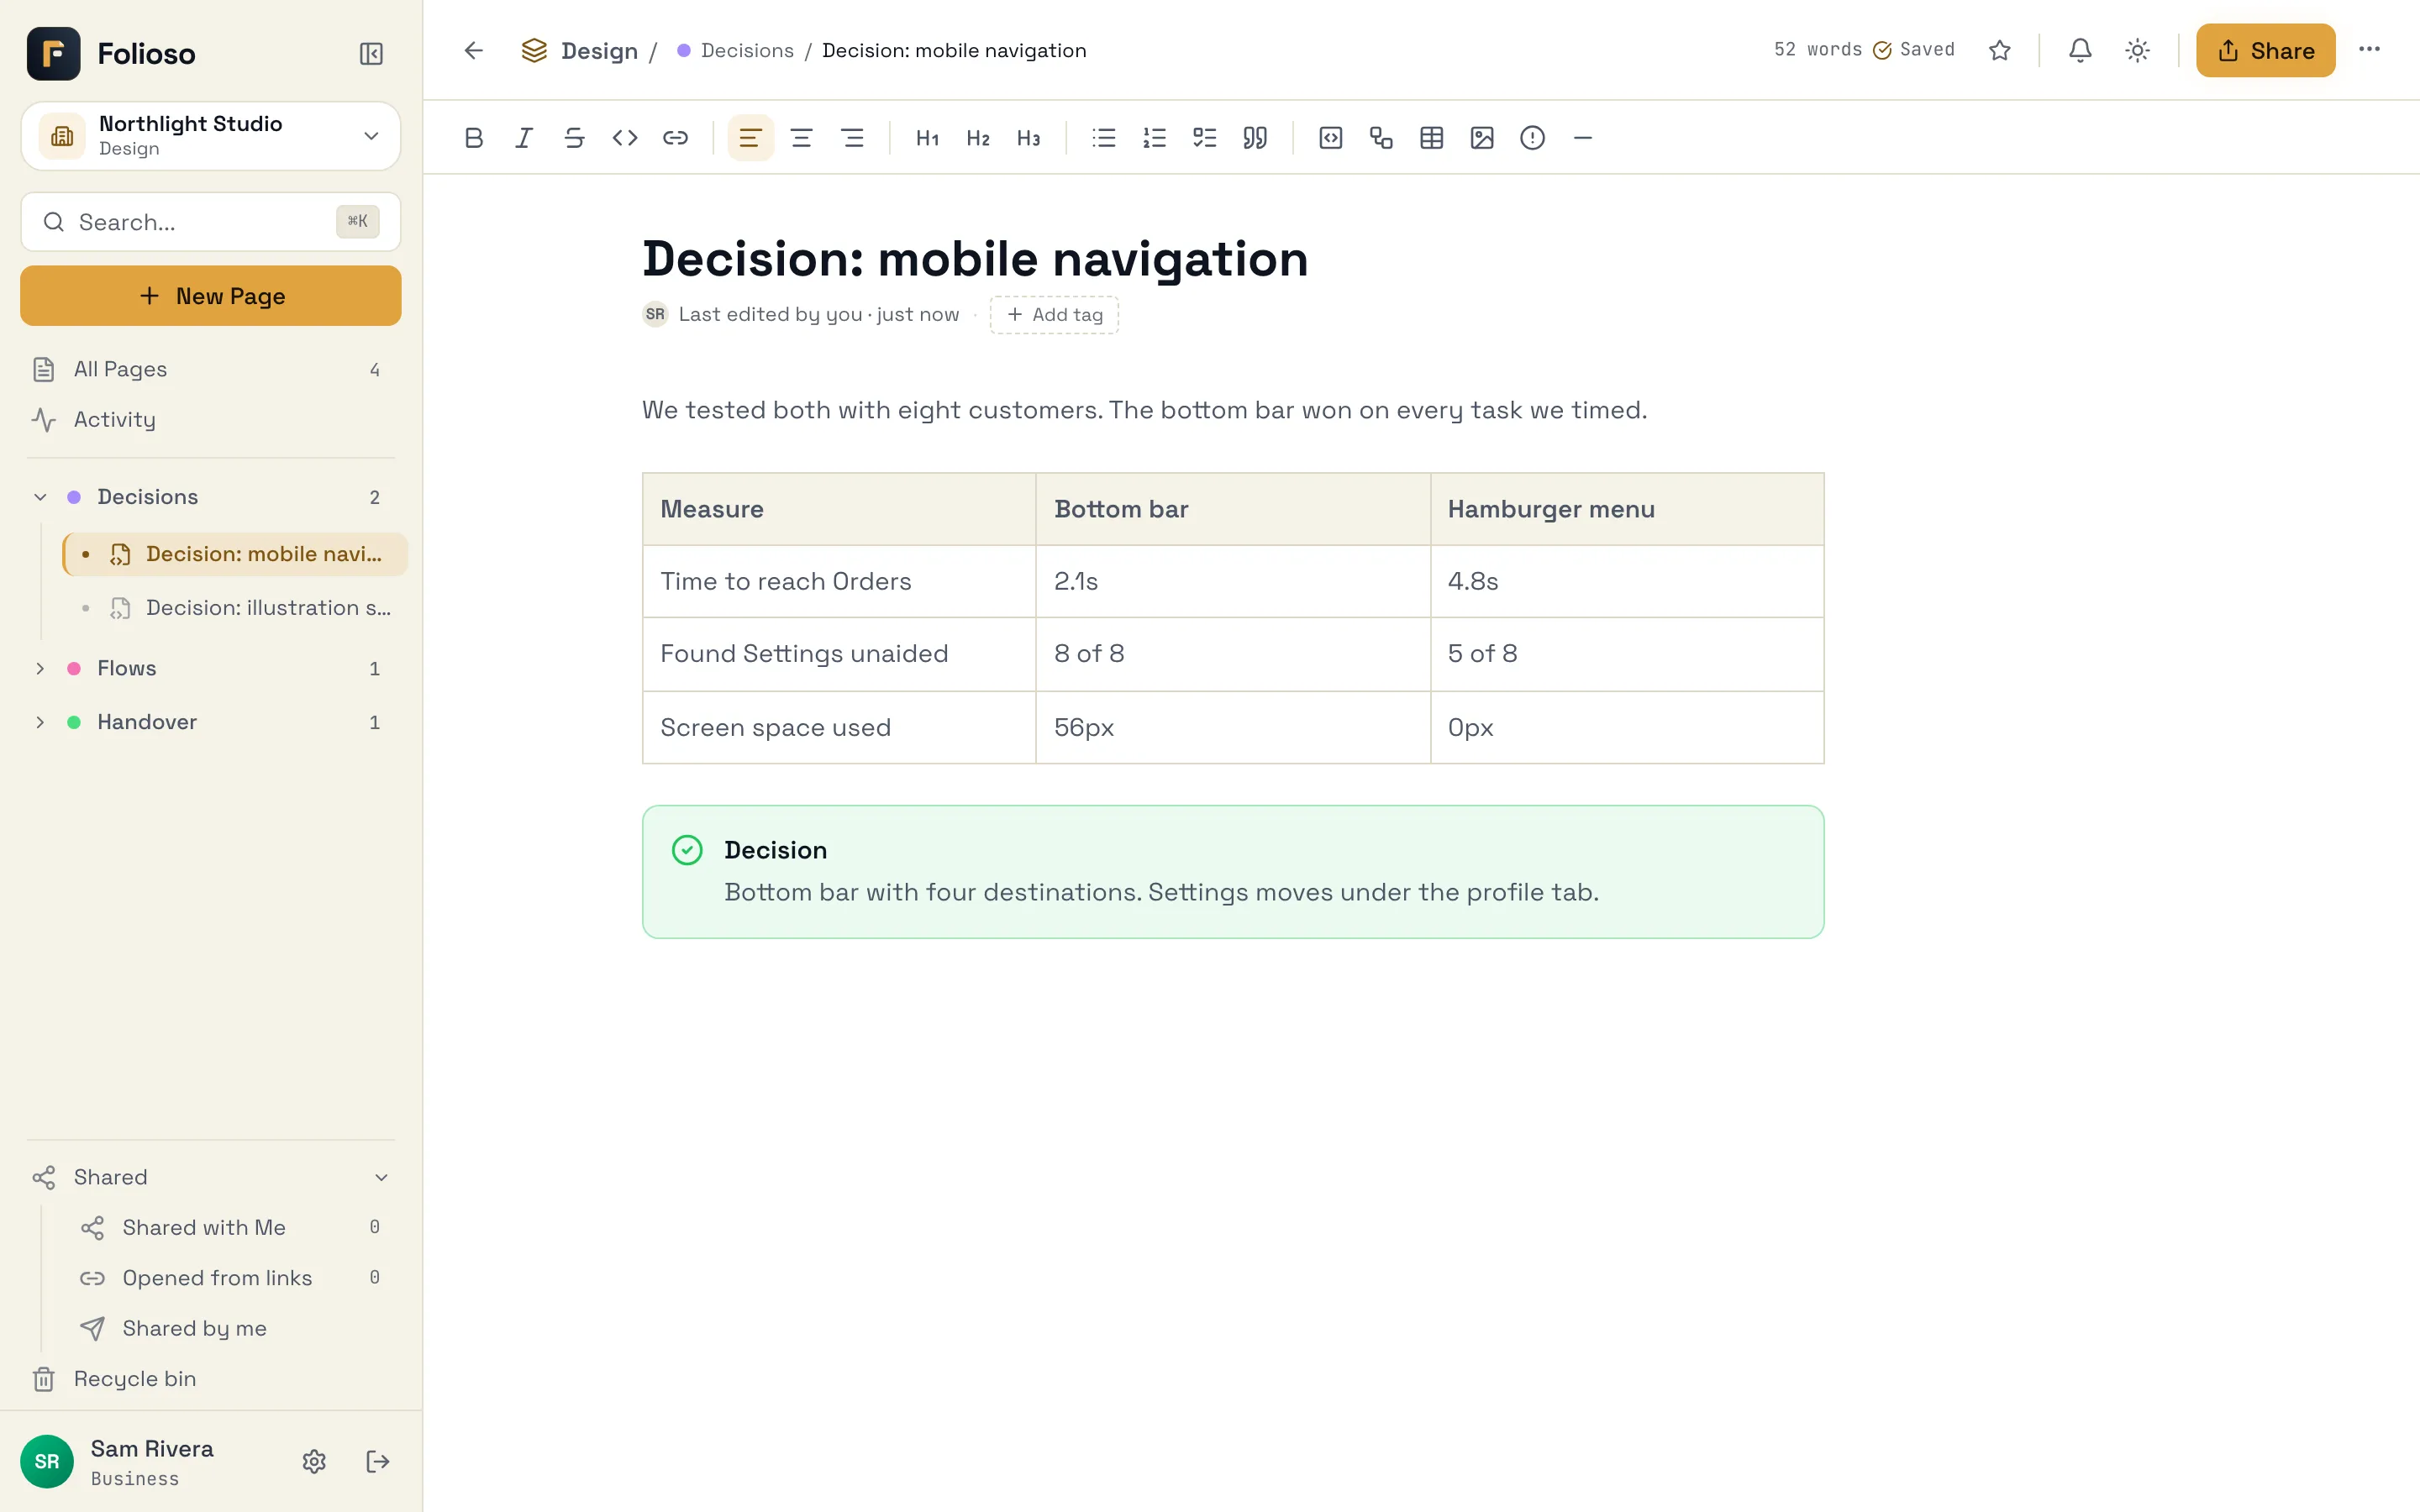Click the '2.1s' table cell
2420x1512 pixels.
click(x=1233, y=581)
